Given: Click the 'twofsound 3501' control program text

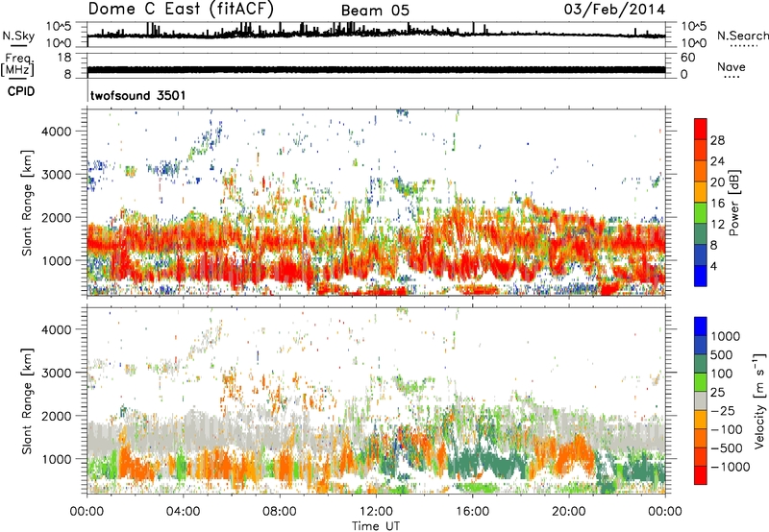Looking at the screenshot, I should click(x=137, y=95).
